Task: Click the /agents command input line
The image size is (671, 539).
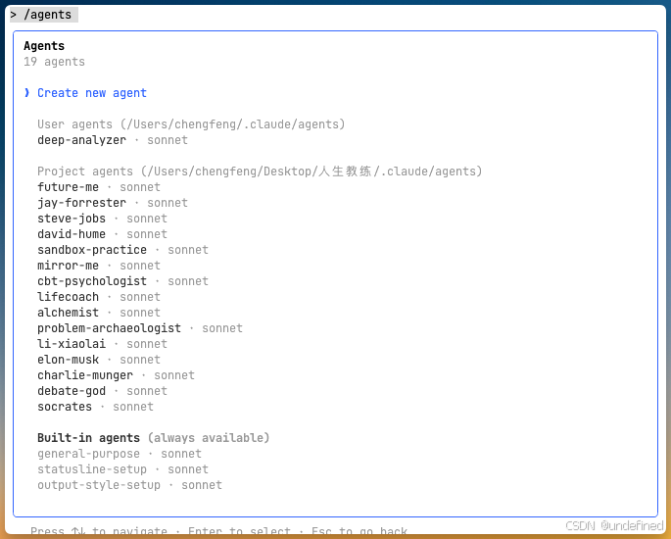Action: pyautogui.click(x=44, y=15)
